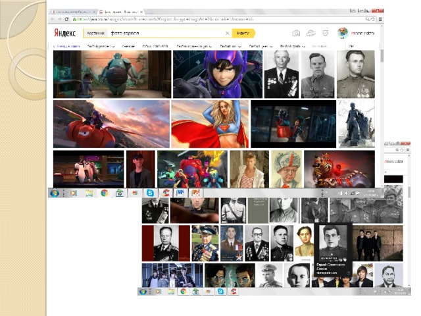Image resolution: width=421 pixels, height=316 pixels.
Task: Open woman in khaki uniform thumbnail
Action: click(x=305, y=244)
